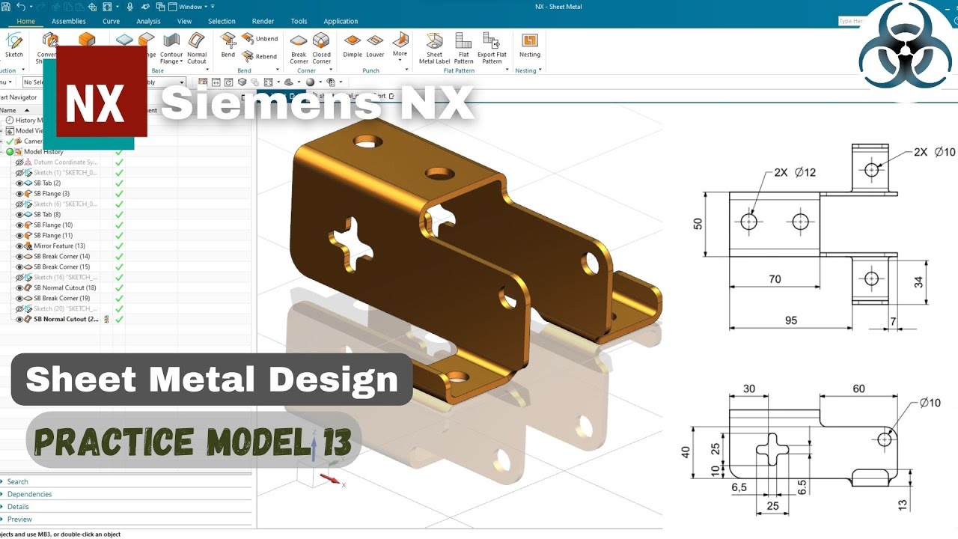
Task: Open the Analysis tab
Action: tap(148, 21)
